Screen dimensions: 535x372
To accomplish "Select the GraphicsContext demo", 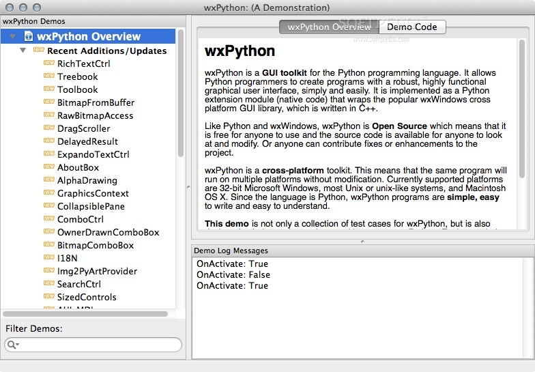I will 93,194.
